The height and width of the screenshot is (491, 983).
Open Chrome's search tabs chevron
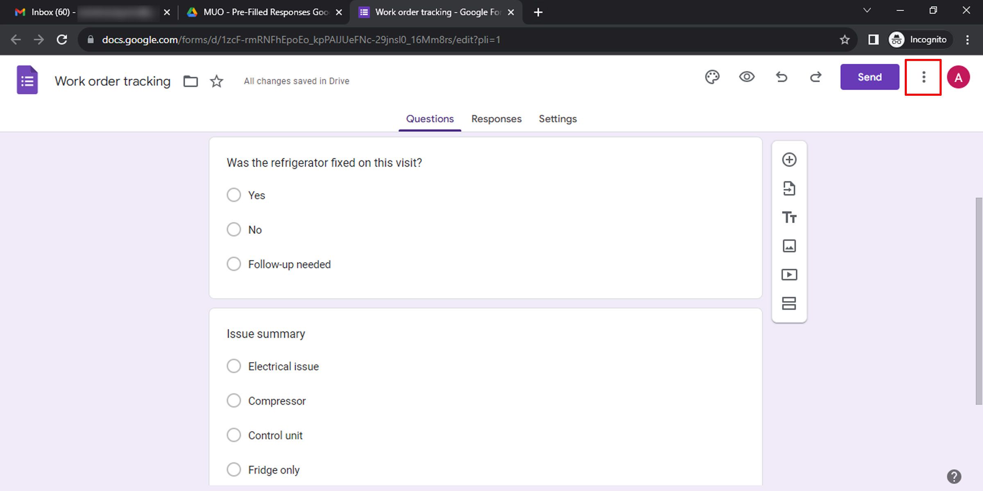tap(867, 11)
